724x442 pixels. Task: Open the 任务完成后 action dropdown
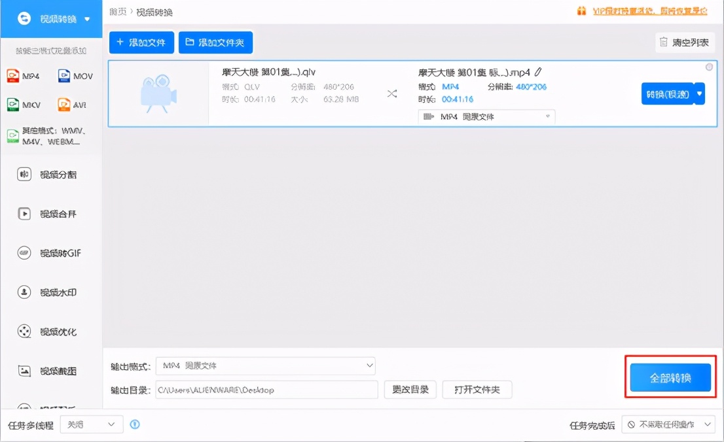click(x=668, y=424)
